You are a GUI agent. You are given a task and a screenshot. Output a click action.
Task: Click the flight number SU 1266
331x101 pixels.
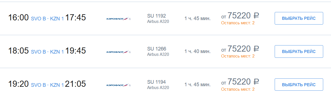pos(157,49)
